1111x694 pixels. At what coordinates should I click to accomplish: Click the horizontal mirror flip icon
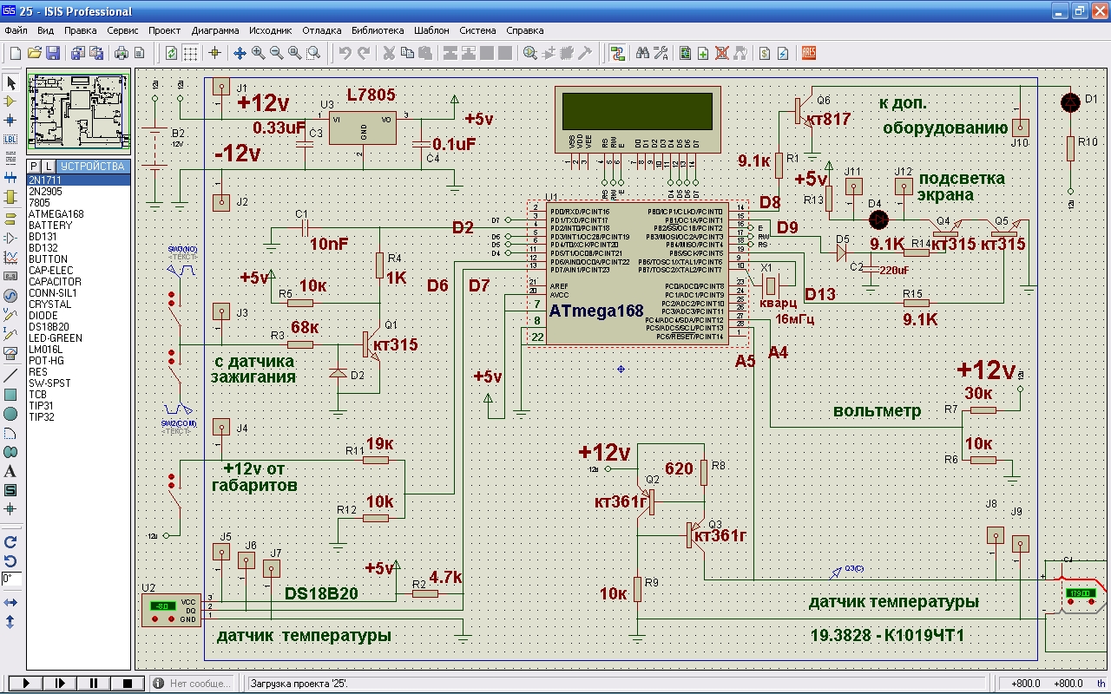click(11, 602)
